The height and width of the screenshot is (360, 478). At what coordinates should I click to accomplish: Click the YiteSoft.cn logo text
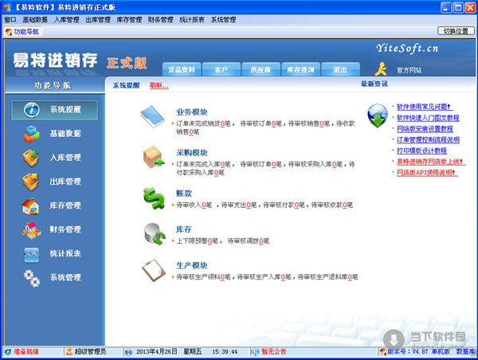(407, 49)
